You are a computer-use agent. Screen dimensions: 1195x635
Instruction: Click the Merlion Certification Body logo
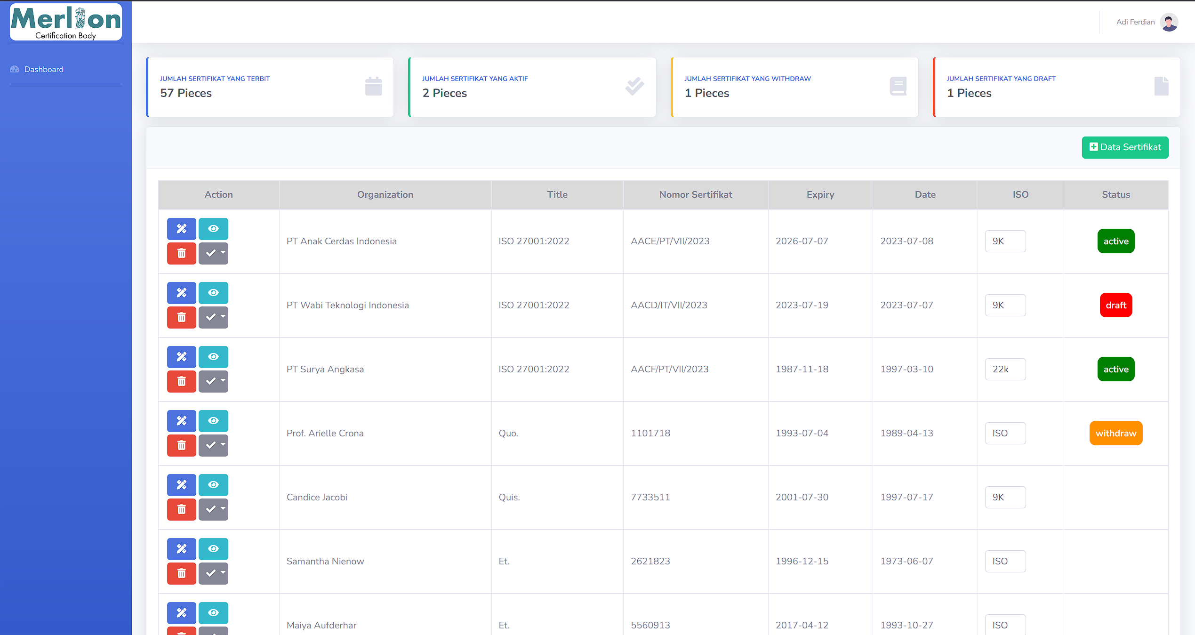pos(66,22)
